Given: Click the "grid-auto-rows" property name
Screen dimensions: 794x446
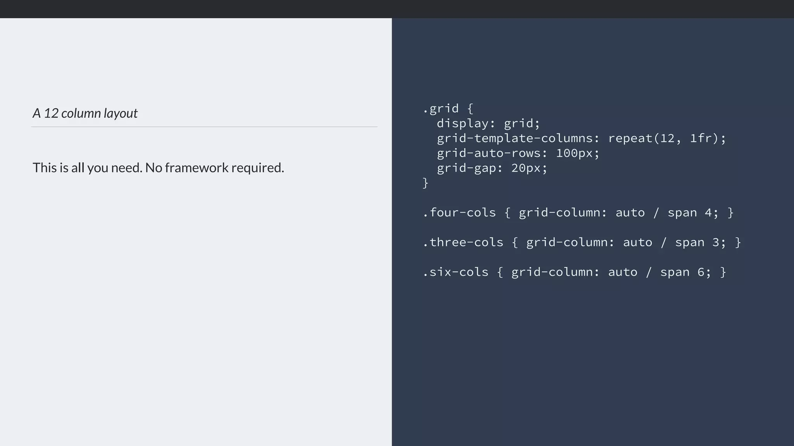Looking at the screenshot, I should point(488,153).
